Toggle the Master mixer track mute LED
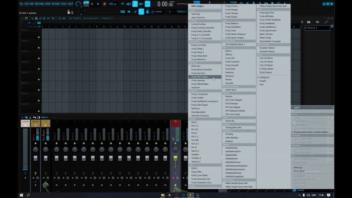This screenshot has height=198, width=352. coord(35,143)
